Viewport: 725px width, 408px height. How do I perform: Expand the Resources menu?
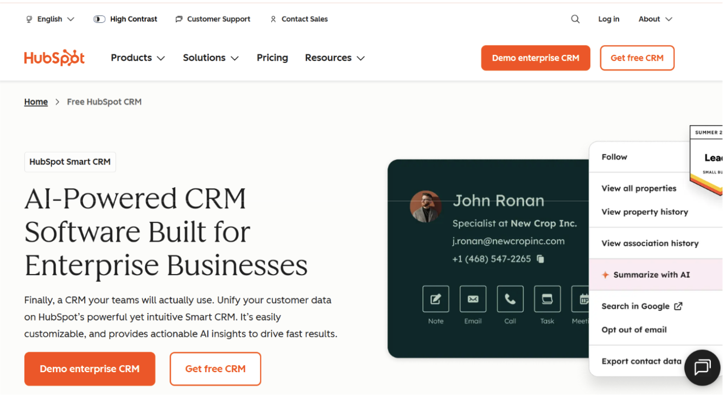[335, 58]
